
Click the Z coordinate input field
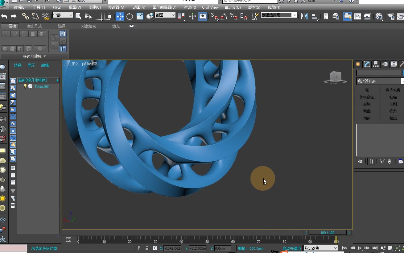tap(223, 248)
